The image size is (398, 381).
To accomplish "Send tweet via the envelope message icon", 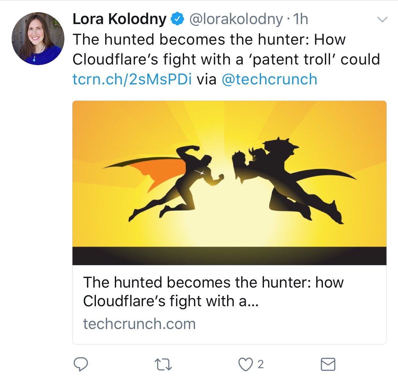I will [328, 364].
